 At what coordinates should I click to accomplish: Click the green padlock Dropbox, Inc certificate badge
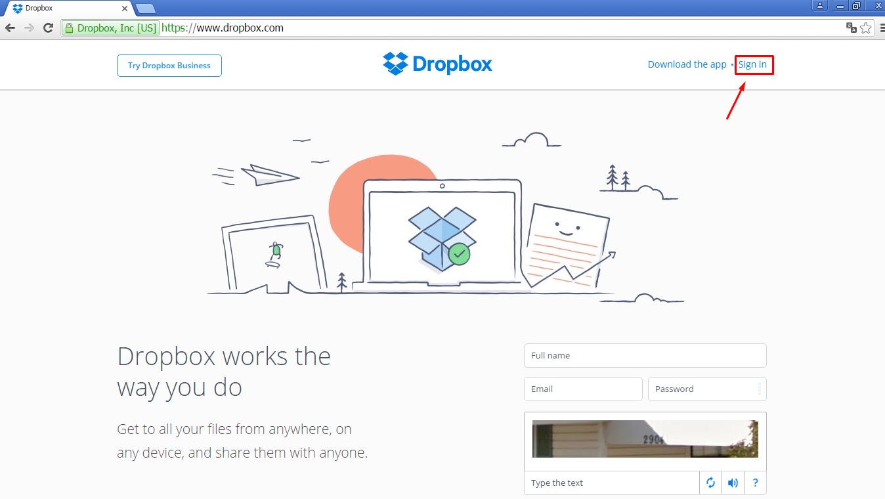point(110,28)
